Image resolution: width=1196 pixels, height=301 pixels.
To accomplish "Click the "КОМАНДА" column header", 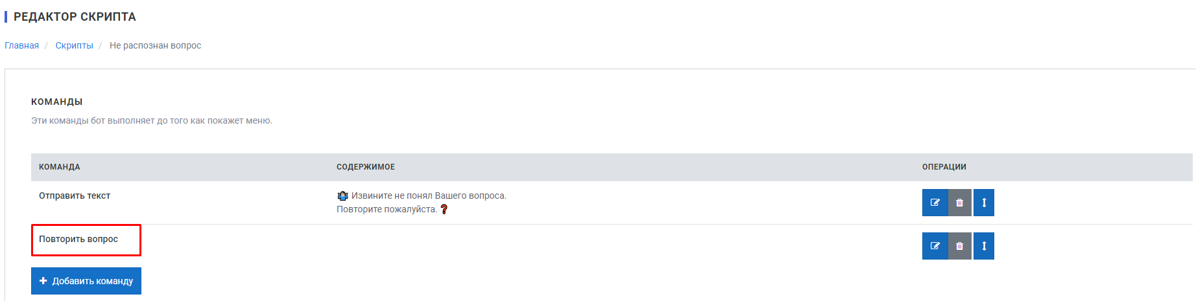I will pos(60,167).
